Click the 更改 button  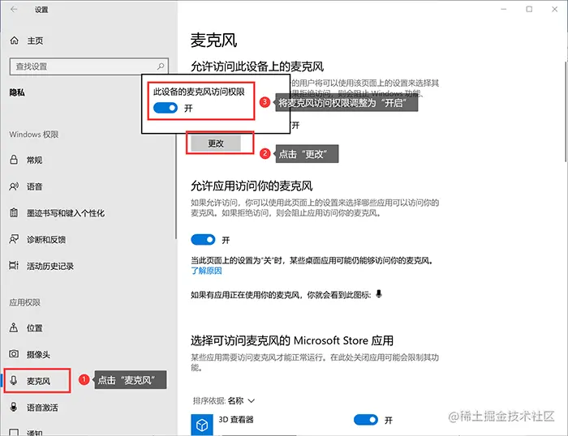tap(216, 143)
